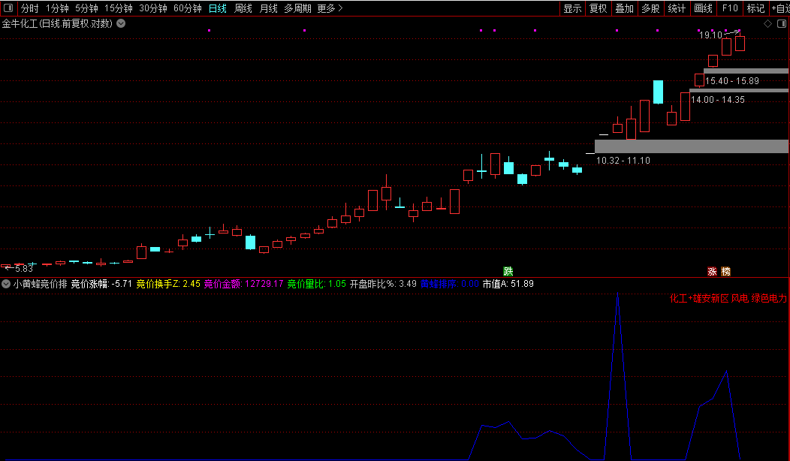The height and width of the screenshot is (461, 790).
Task: Click the 榜 marker on chart
Action: [x=726, y=272]
